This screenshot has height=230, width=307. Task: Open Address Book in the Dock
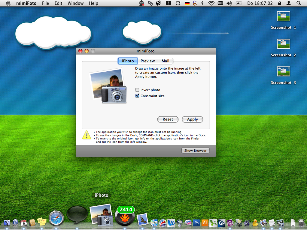coord(32,223)
